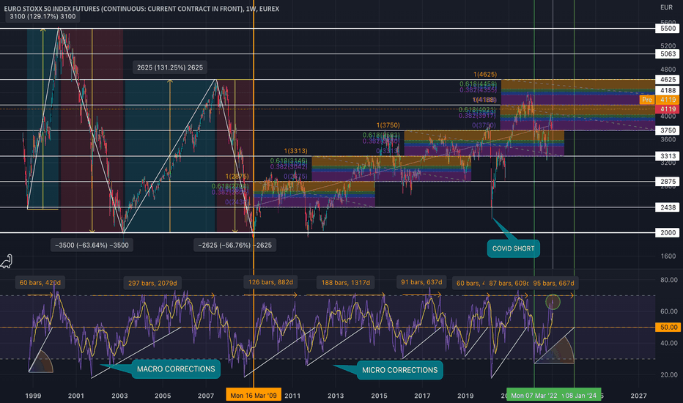The width and height of the screenshot is (683, 403).
Task: Click the 4188 price level label
Action: [668, 91]
